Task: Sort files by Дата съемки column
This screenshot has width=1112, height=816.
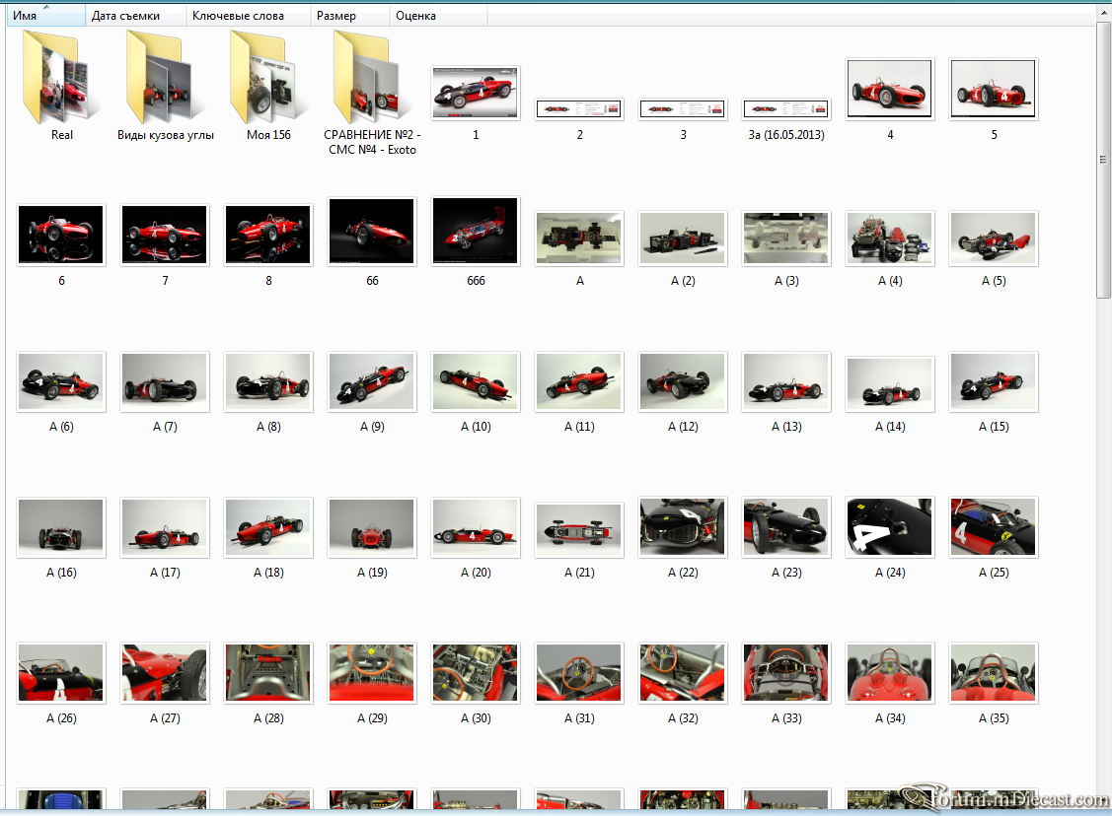Action: [135, 16]
